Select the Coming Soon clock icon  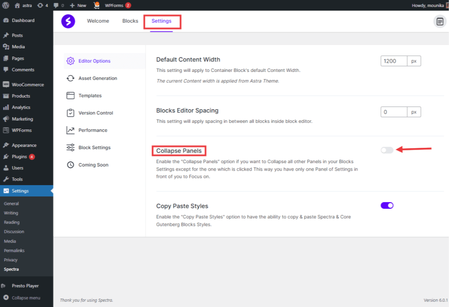coord(71,164)
